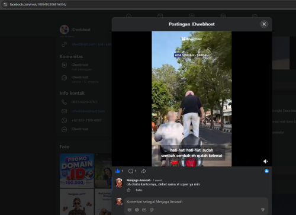
Task: Click WhatsApp number +62 822-2100-6007
Action: coord(86,120)
